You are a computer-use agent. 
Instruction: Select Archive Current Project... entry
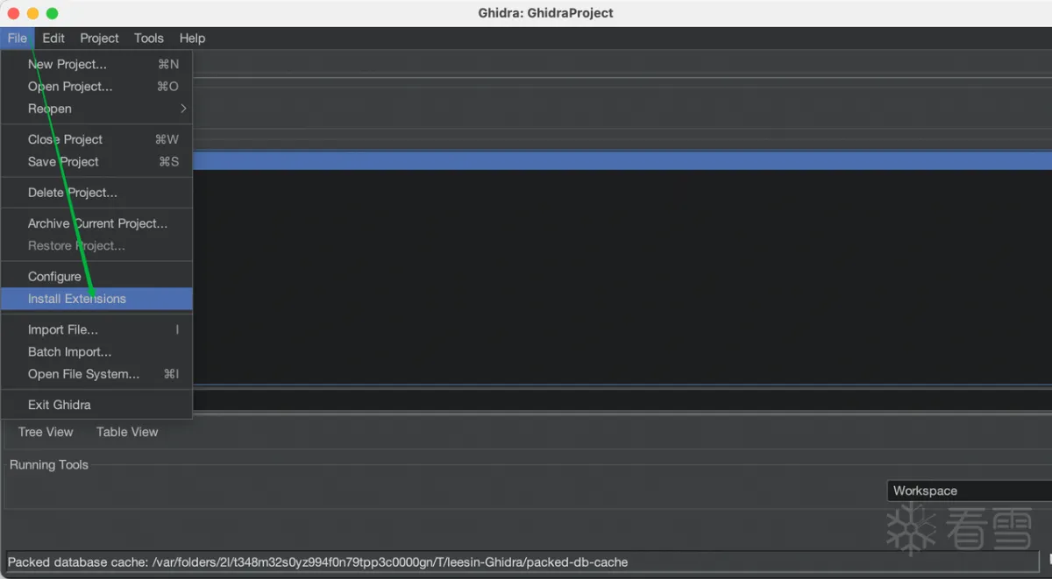(96, 223)
